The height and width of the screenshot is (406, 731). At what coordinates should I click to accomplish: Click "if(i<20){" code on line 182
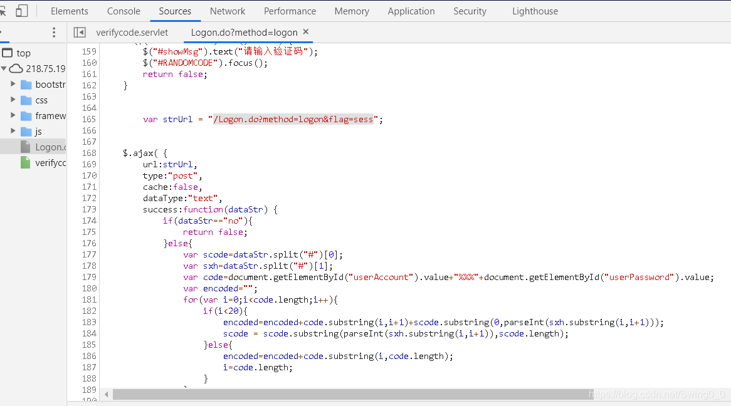point(225,311)
